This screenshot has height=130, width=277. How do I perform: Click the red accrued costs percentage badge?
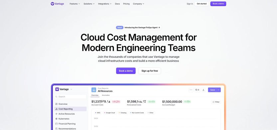(x=116, y=101)
